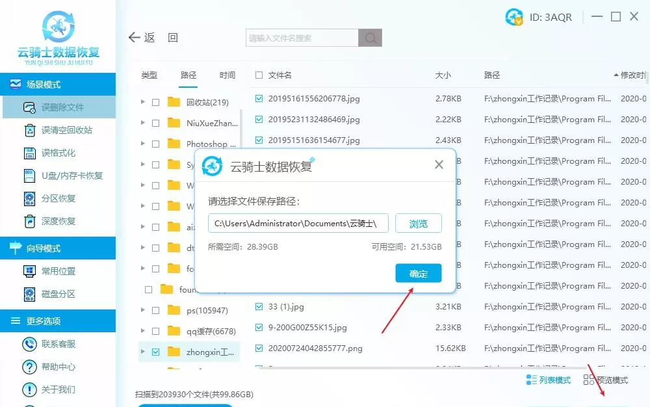
Task: Expand the qq缓存(6678) folder node
Action: point(143,331)
